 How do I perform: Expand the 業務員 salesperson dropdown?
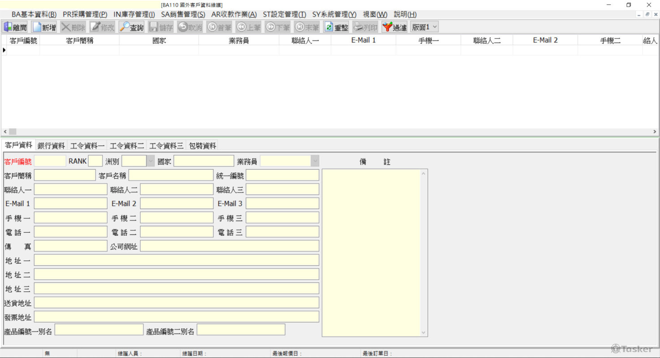tap(315, 161)
